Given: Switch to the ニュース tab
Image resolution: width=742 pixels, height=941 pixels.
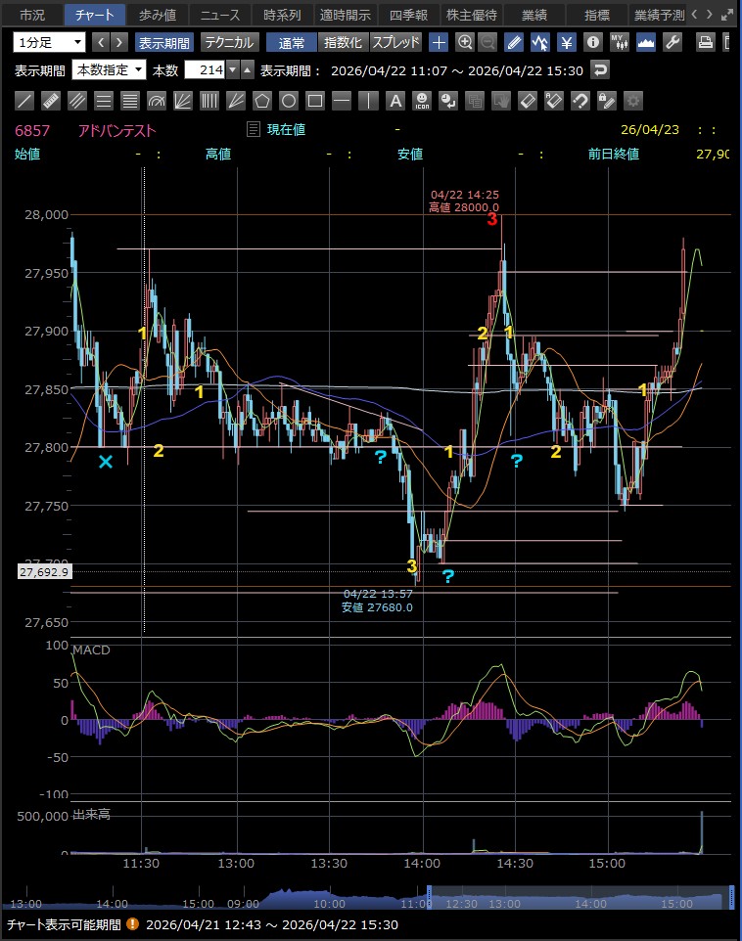Looking at the screenshot, I should (219, 15).
